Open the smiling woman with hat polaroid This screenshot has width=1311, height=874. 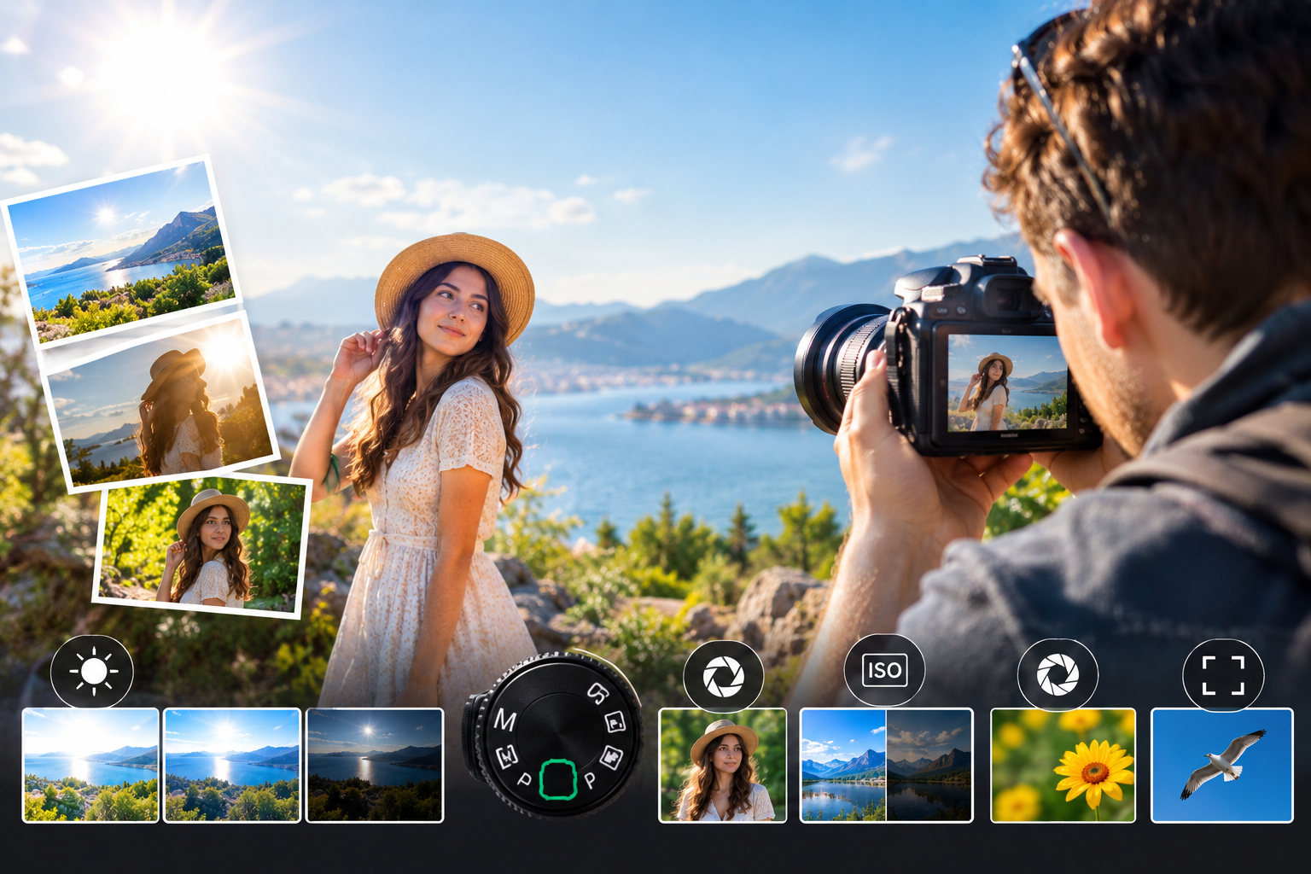[x=203, y=545]
